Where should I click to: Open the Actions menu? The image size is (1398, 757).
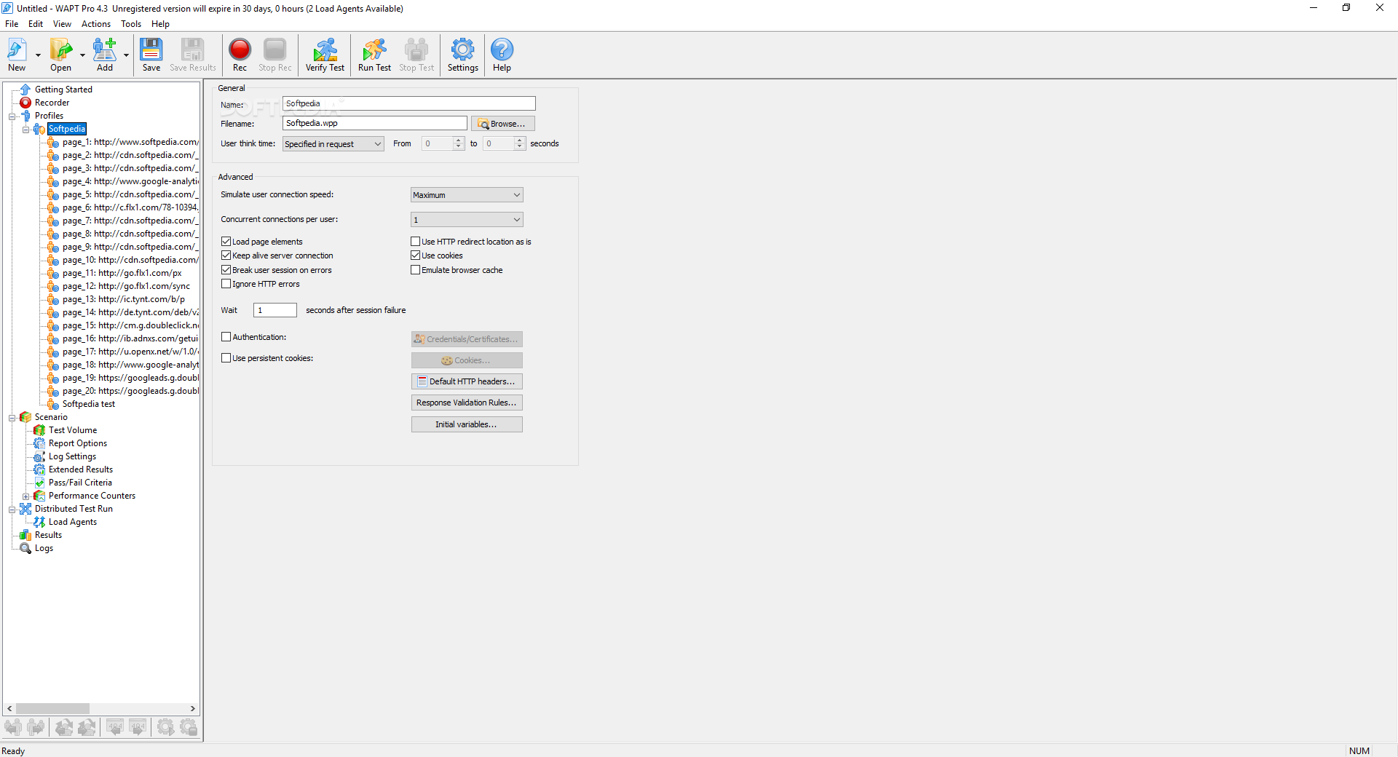pyautogui.click(x=96, y=24)
